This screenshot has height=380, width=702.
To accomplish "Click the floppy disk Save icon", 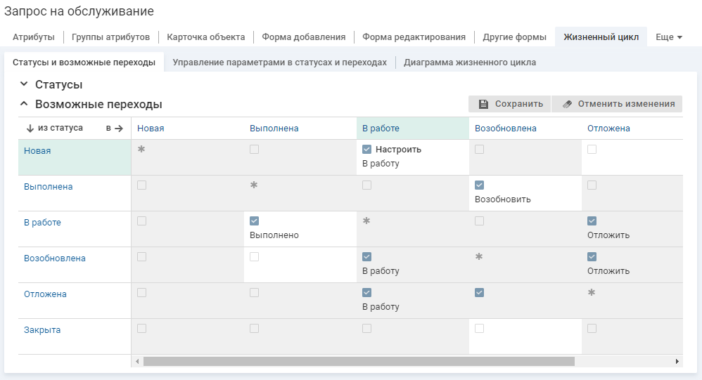I will click(483, 104).
